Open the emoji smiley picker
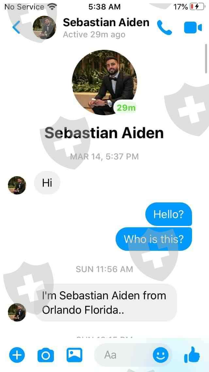This screenshot has width=209, height=372. (x=161, y=355)
